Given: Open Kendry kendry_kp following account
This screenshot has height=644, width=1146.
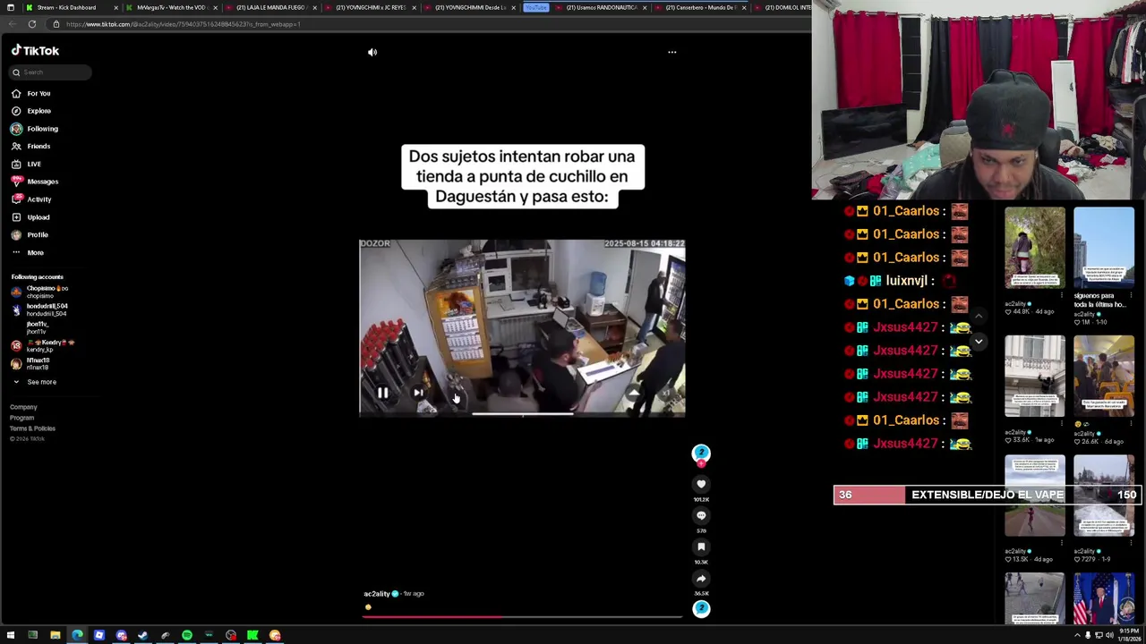Looking at the screenshot, I should click(43, 345).
